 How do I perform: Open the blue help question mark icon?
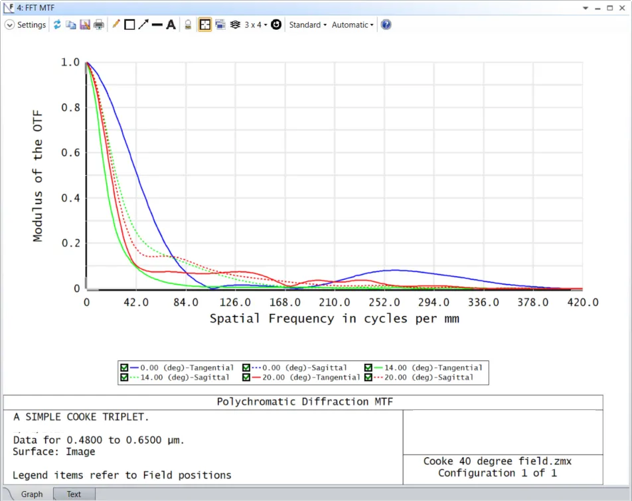[386, 25]
